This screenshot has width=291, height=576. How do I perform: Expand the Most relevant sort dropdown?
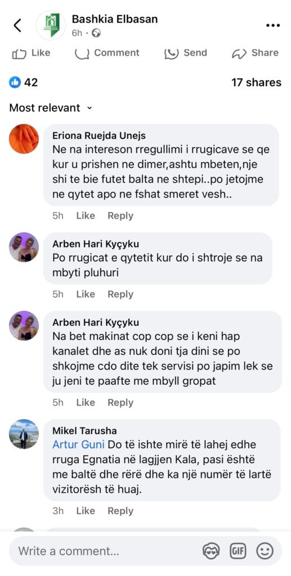coord(50,107)
